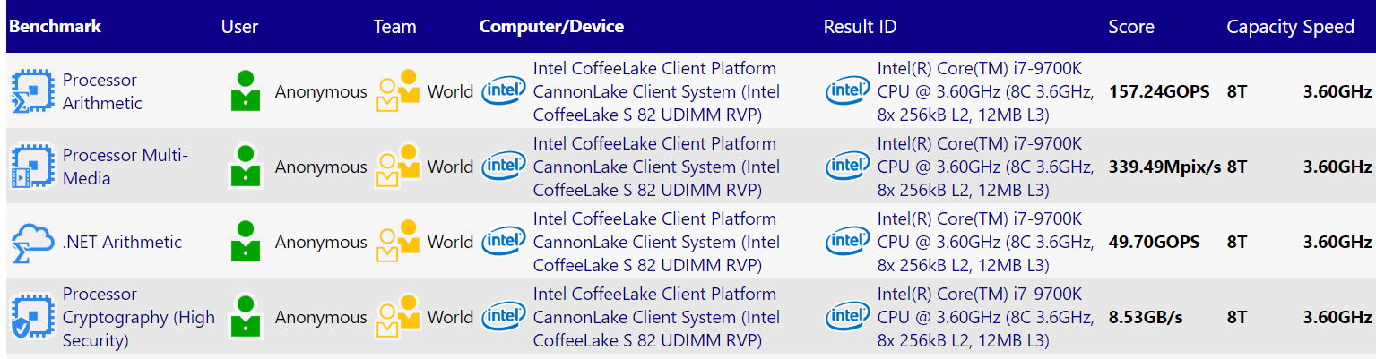The image size is (1376, 359).
Task: Click World team in the Cryptography row
Action: 450,317
